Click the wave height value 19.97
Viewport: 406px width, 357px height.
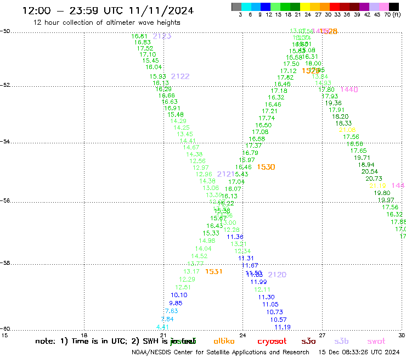pos(386,200)
